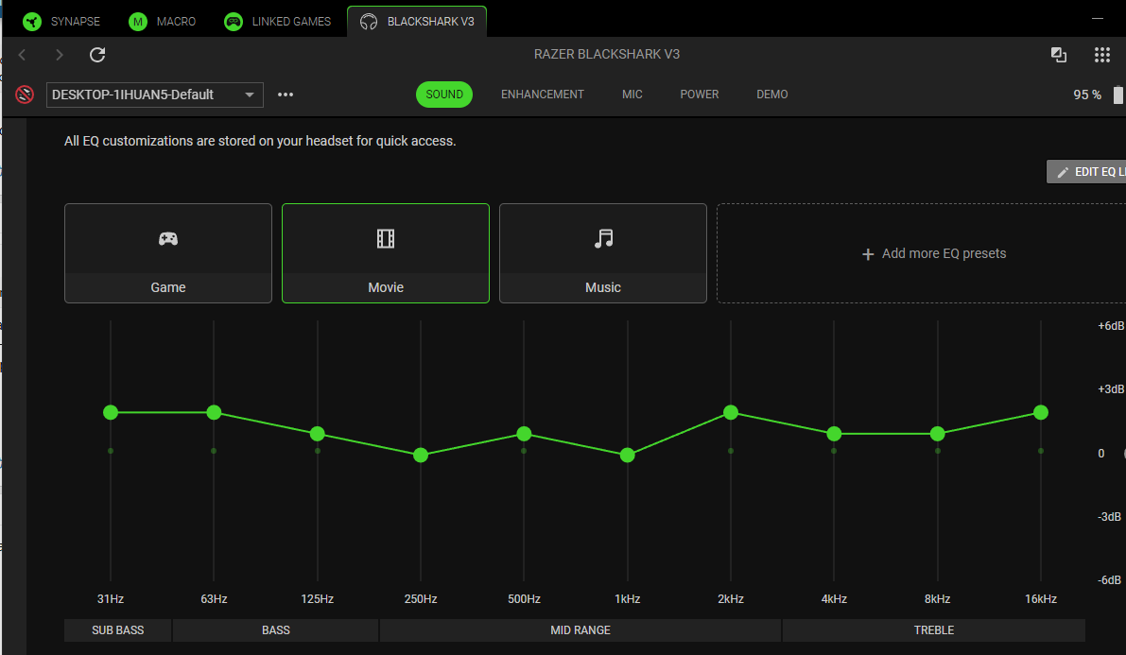Click the 16kHz EQ slider handle
Image resolution: width=1126 pixels, height=655 pixels.
[1041, 412]
